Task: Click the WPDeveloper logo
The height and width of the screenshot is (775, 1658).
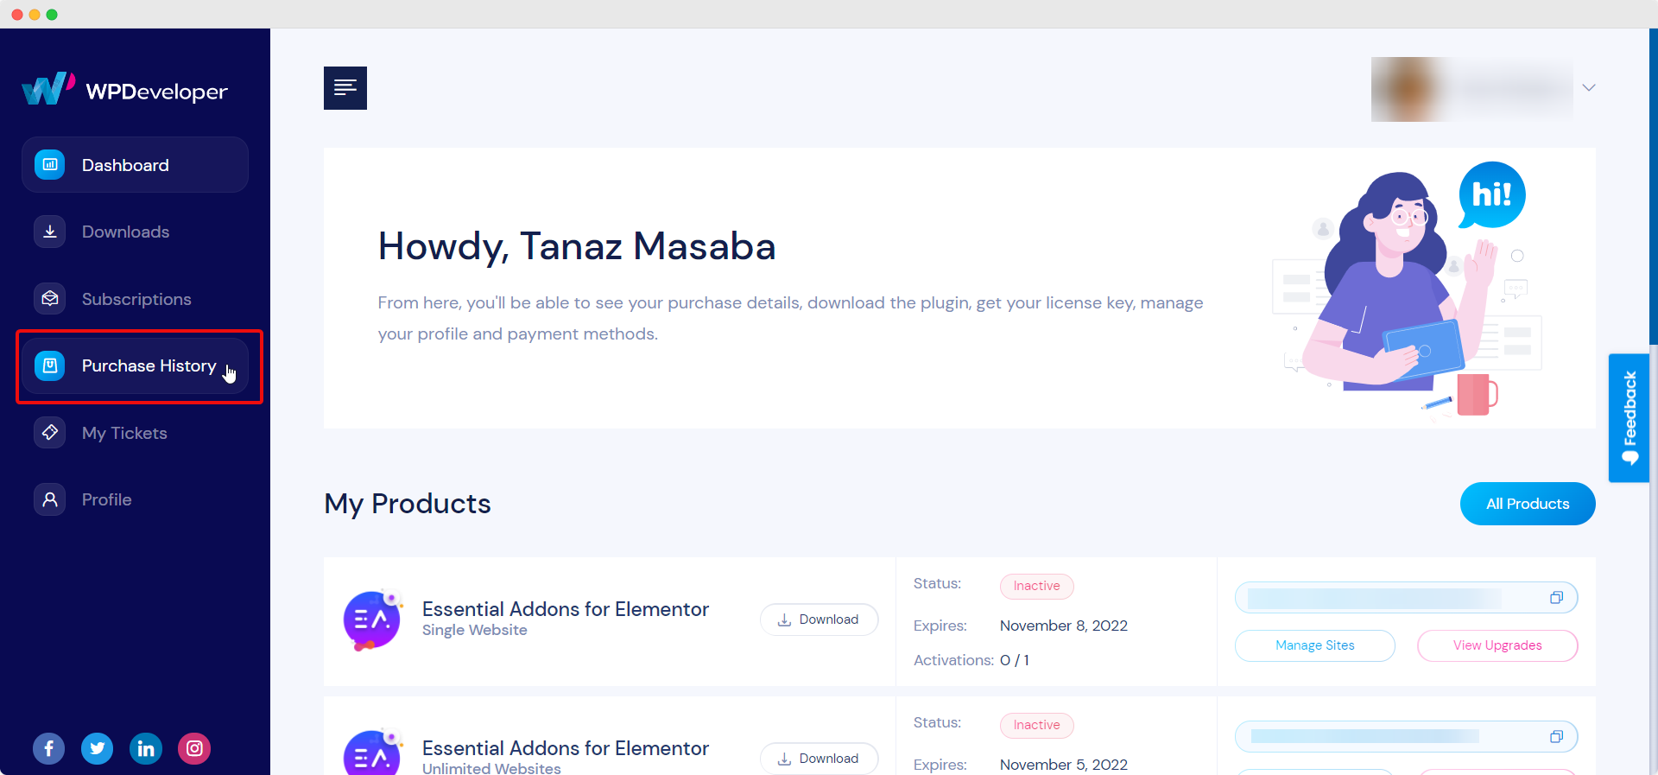Action: [x=125, y=89]
